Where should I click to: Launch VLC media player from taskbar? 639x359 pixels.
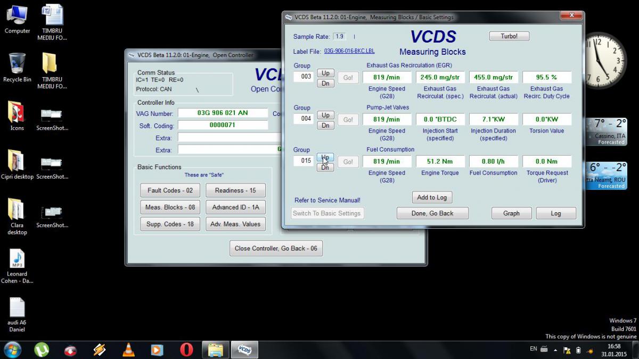(128, 349)
